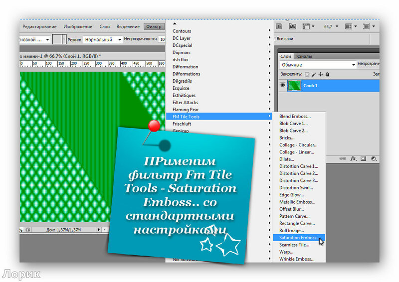Toggle lock image pixels brush
The height and width of the screenshot is (282, 399).
point(314,74)
